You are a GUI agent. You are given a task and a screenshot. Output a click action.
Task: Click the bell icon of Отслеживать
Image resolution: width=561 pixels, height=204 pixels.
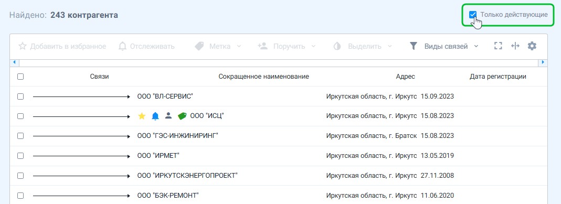click(123, 46)
